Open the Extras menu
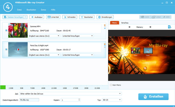175x107 pixels. (43, 10)
